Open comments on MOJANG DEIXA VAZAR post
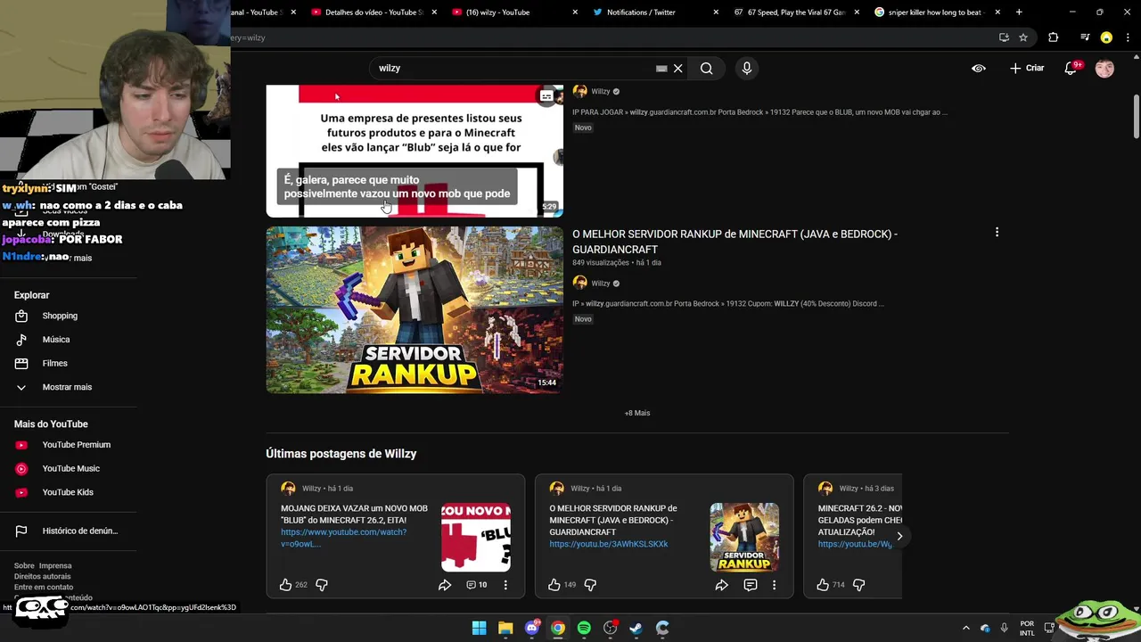The image size is (1141, 642). 477,585
